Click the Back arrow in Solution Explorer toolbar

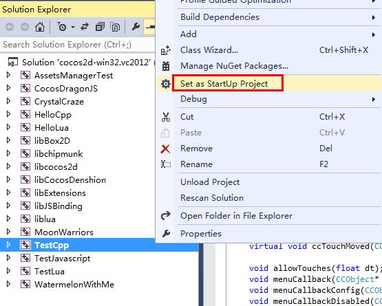(10, 27)
